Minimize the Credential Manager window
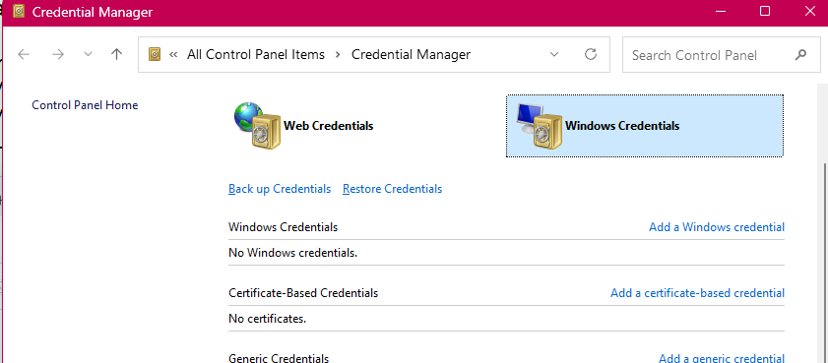This screenshot has width=828, height=363. [x=720, y=12]
